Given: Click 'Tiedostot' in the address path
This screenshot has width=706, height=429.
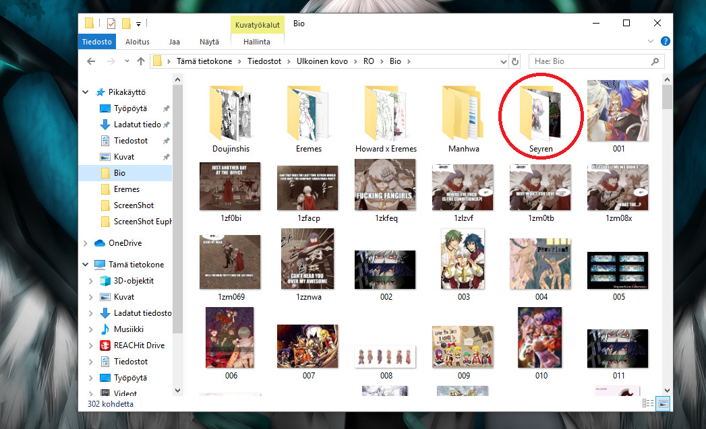Looking at the screenshot, I should click(264, 61).
